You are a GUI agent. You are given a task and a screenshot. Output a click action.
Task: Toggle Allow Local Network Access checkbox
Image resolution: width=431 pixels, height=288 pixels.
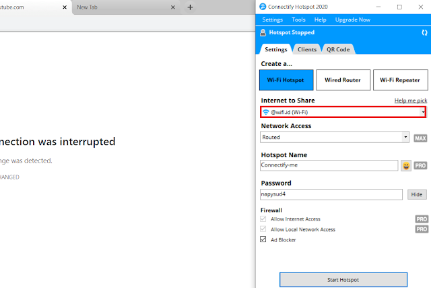click(x=263, y=229)
